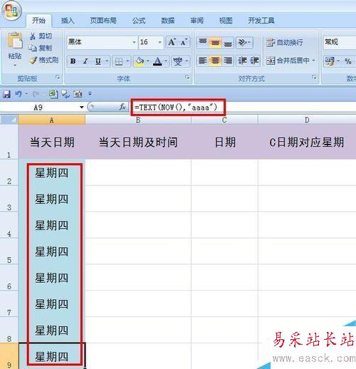This screenshot has height=369, width=356.
Task: Center text horizontally
Action: pos(215,61)
